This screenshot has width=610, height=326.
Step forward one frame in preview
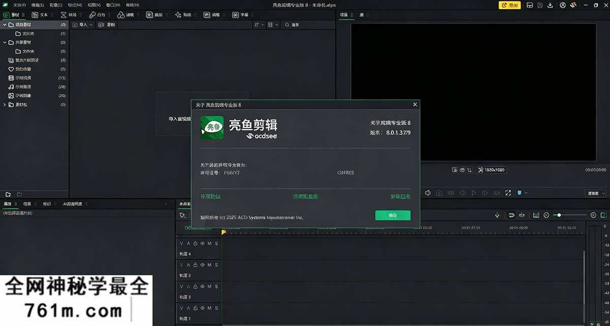(x=485, y=193)
